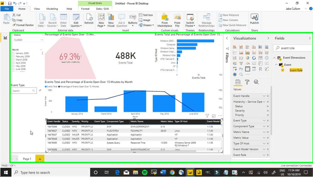This screenshot has width=313, height=177.
Task: Open Type Of Host field dropdown arrow
Action: click(264, 143)
